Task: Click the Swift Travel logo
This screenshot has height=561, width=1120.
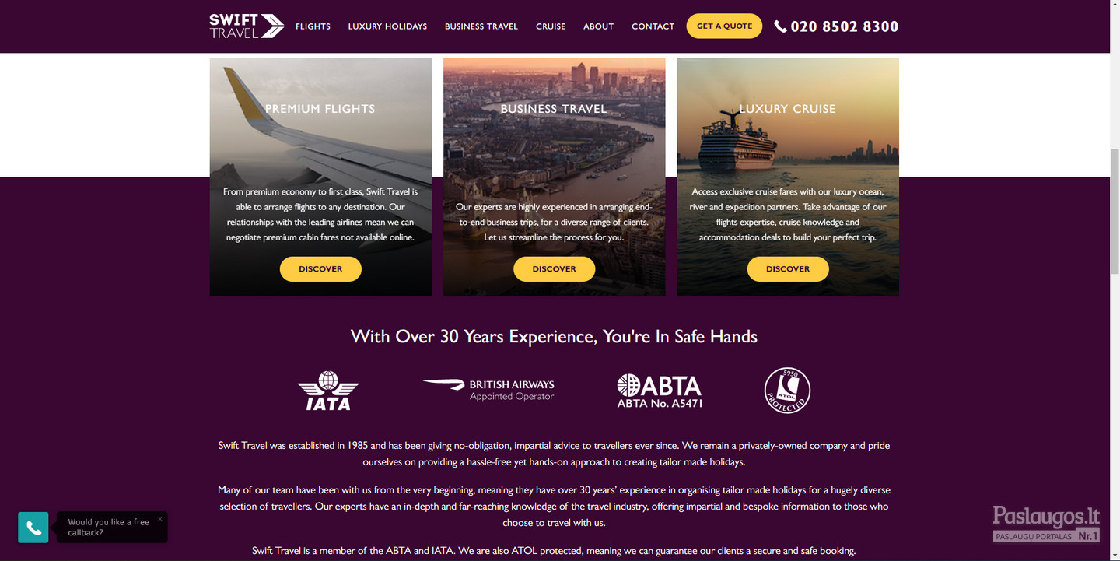Action: (x=247, y=26)
